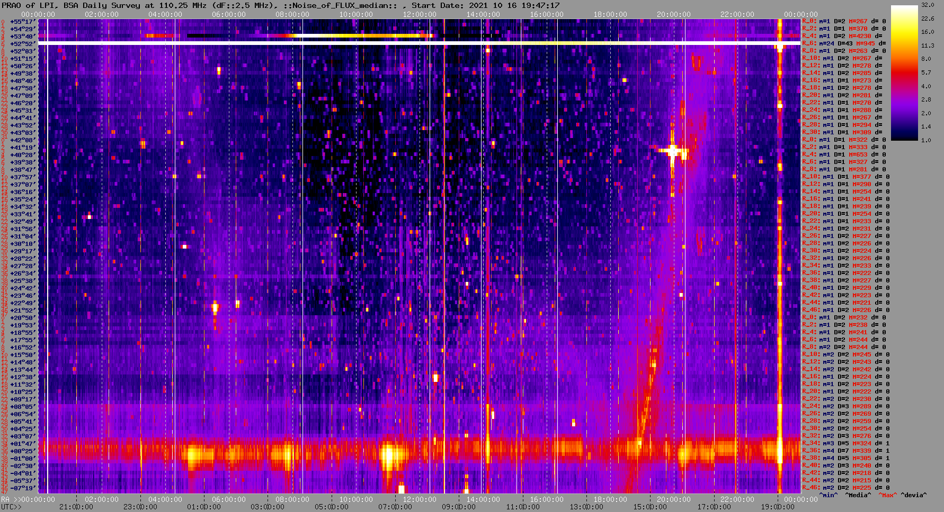
Task: Click the UTC tick label 07:00:00
Action: click(395, 507)
